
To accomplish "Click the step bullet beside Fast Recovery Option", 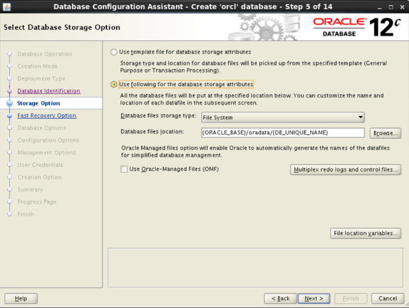I will tap(10, 116).
